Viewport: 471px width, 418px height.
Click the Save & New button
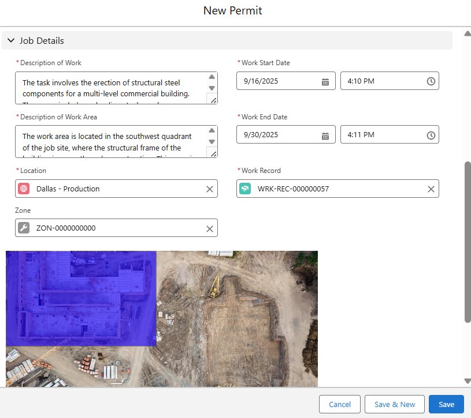[x=395, y=404]
